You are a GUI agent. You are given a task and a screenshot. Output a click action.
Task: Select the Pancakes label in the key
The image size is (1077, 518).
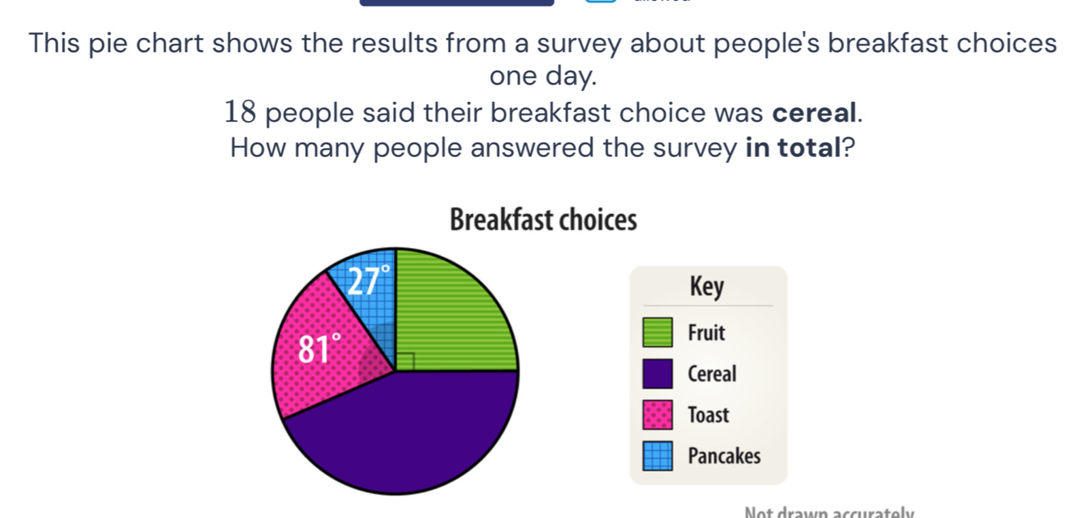tap(724, 455)
